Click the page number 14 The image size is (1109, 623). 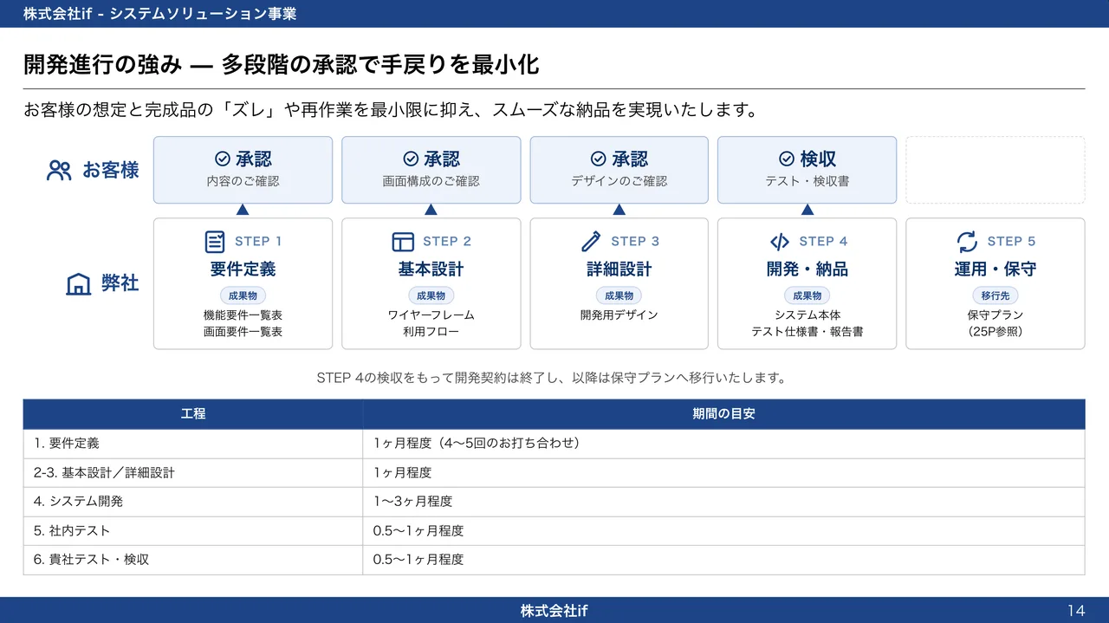pyautogui.click(x=1076, y=611)
